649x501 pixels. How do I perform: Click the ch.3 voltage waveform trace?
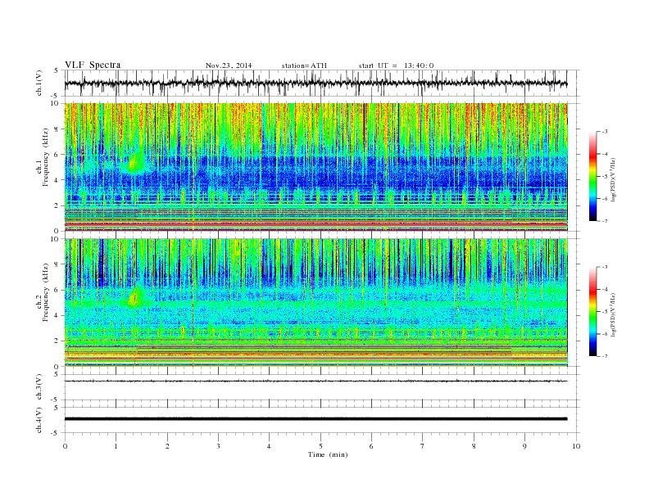[x=315, y=381]
